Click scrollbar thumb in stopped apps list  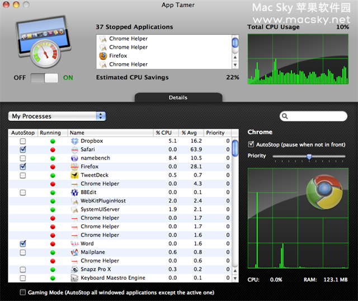click(x=235, y=43)
